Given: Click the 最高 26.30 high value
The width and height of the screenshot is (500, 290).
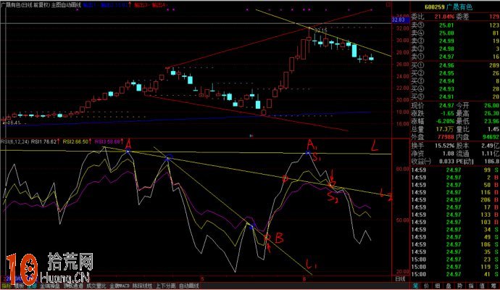Looking at the screenshot, I should [x=492, y=113].
